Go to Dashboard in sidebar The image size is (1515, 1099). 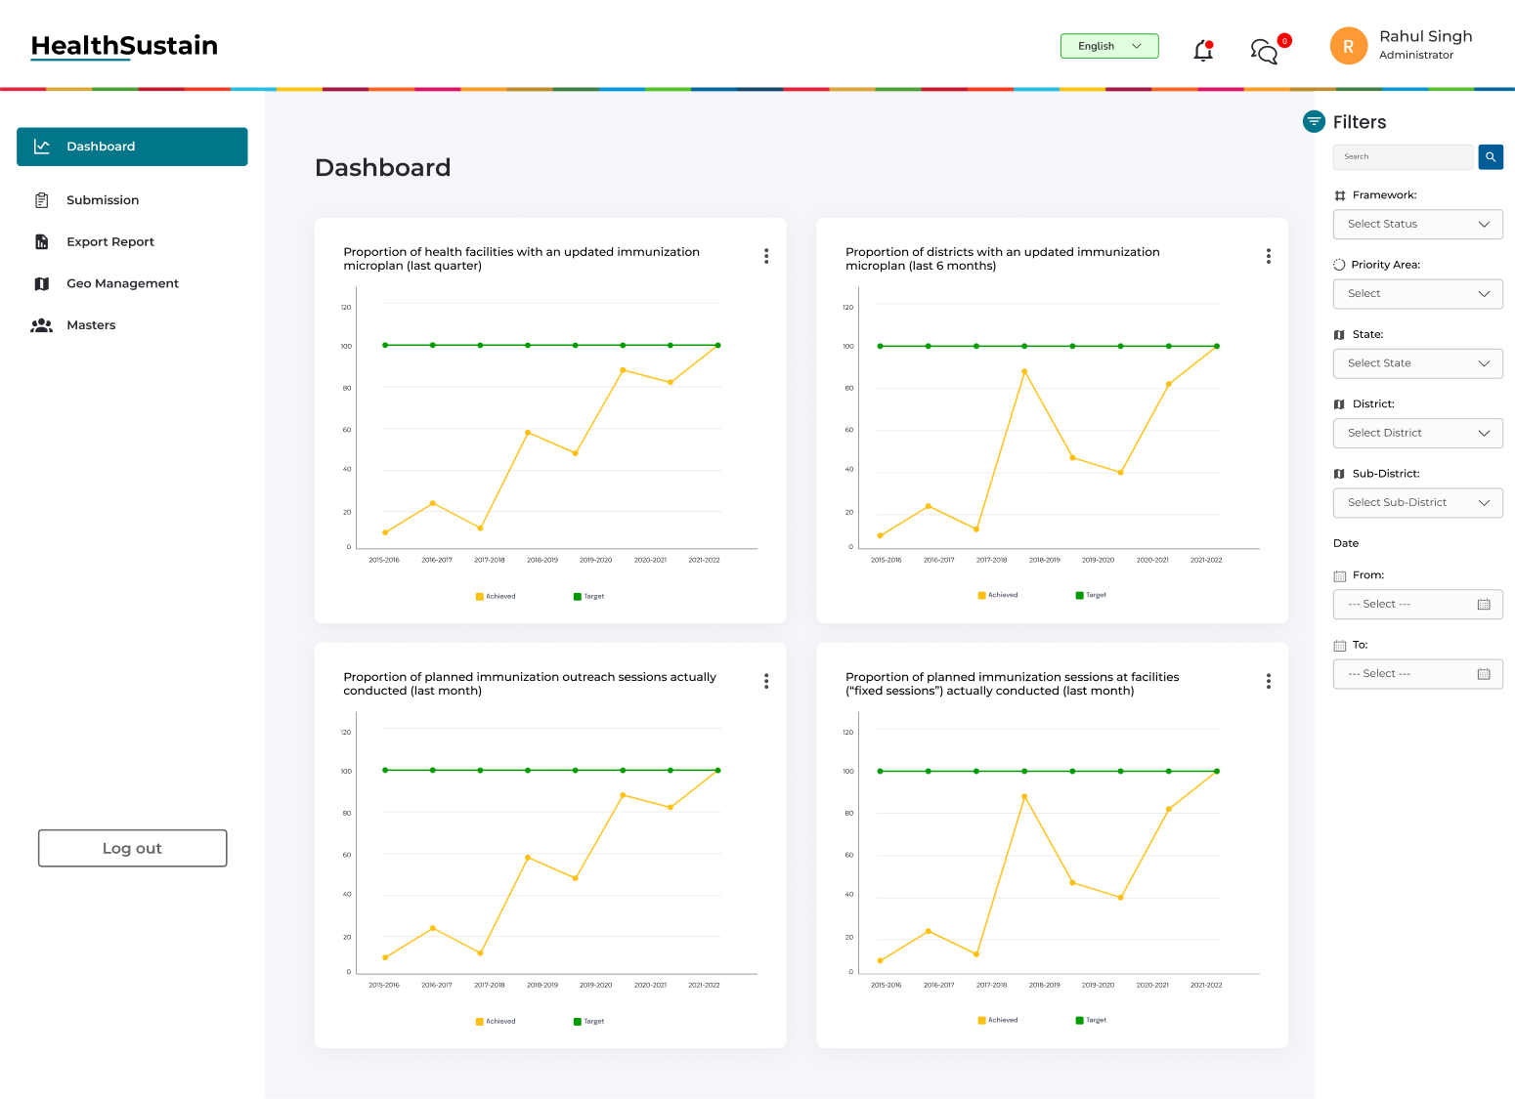coord(132,147)
